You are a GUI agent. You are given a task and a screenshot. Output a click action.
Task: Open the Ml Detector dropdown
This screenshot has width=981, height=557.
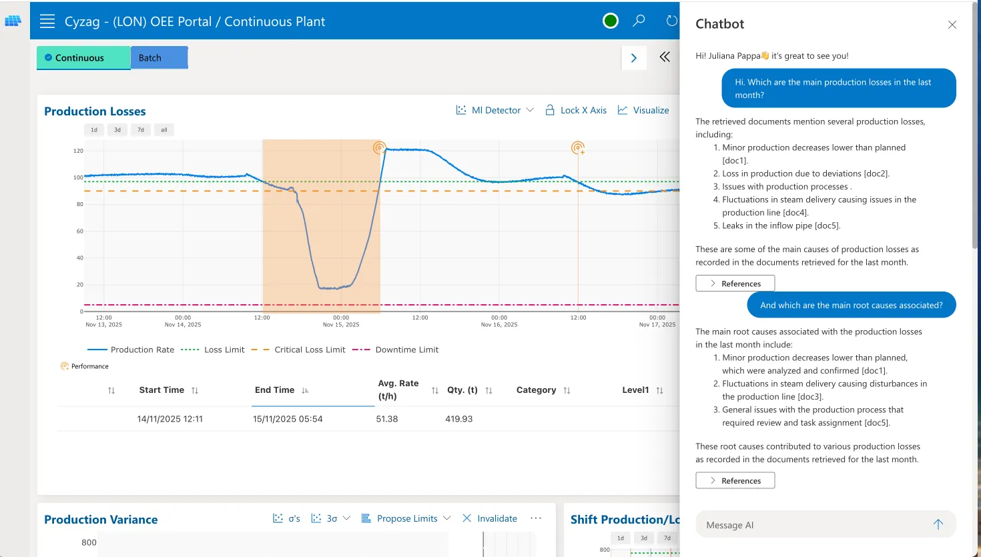click(x=495, y=110)
